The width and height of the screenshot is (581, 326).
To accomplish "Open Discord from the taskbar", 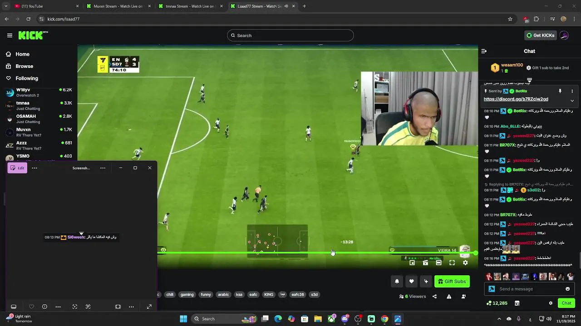I will 345,319.
